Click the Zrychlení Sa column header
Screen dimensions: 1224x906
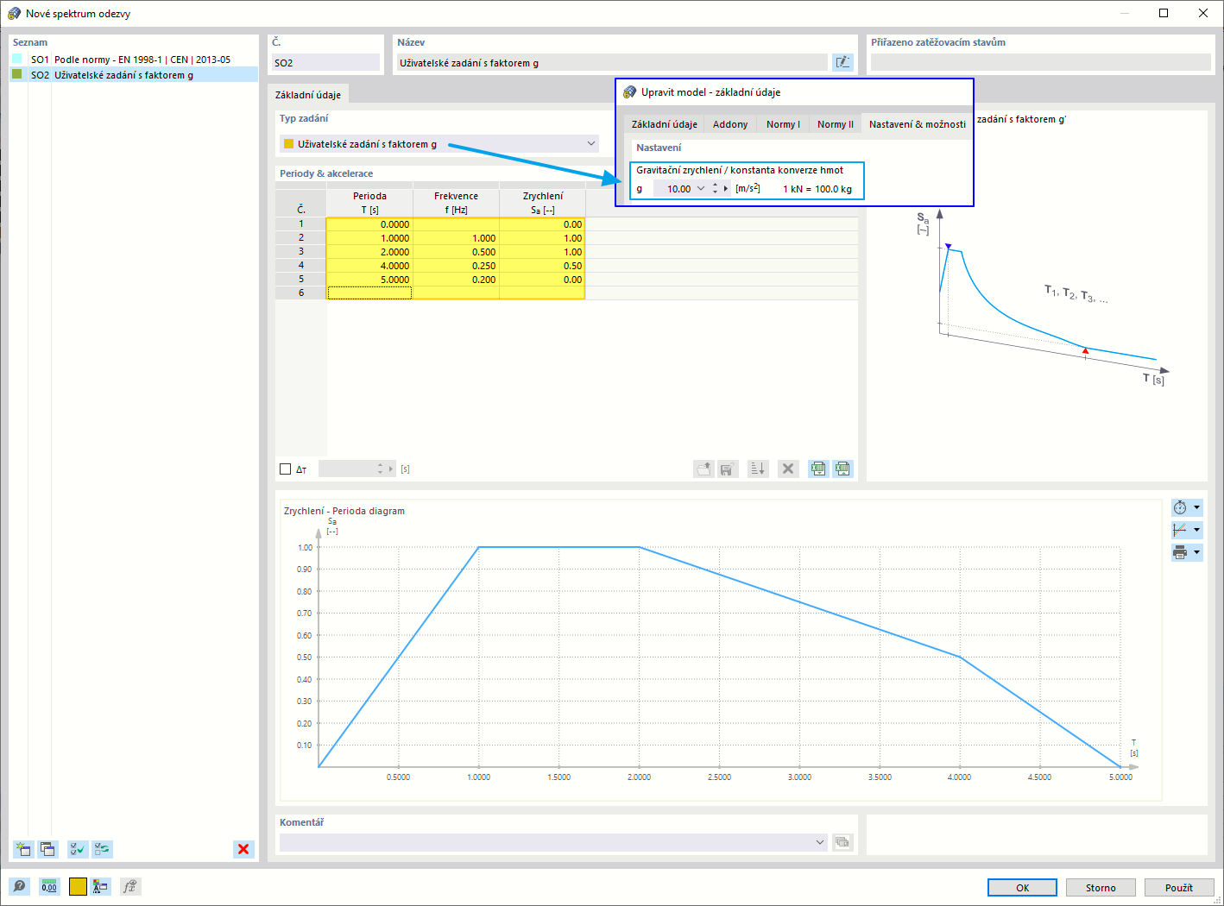(x=542, y=203)
